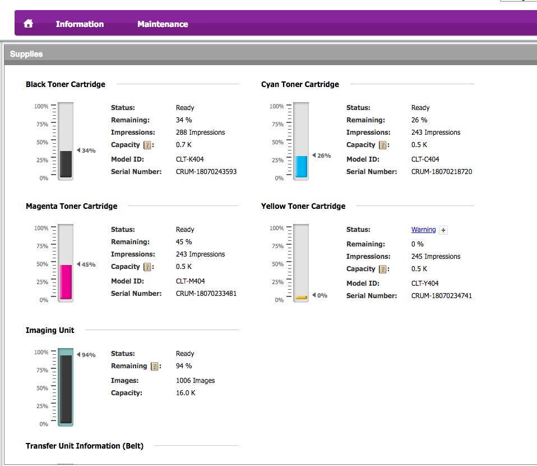The width and height of the screenshot is (537, 466).
Task: Click the yellow toner level gauge
Action: tap(301, 263)
